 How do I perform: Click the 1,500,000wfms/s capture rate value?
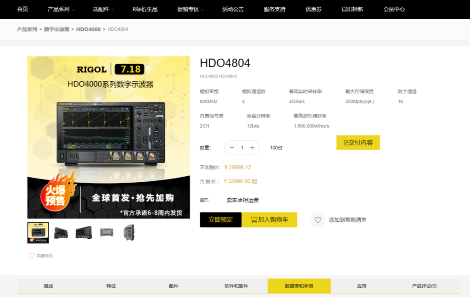(x=312, y=126)
